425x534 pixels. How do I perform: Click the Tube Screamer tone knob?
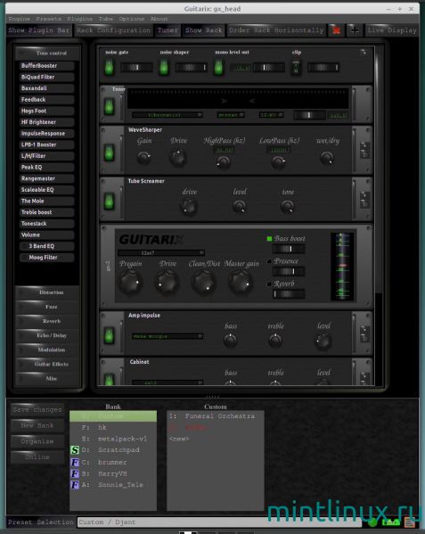288,206
